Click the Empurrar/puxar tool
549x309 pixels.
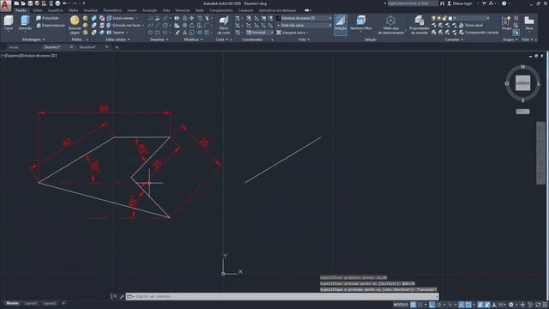pos(51,25)
